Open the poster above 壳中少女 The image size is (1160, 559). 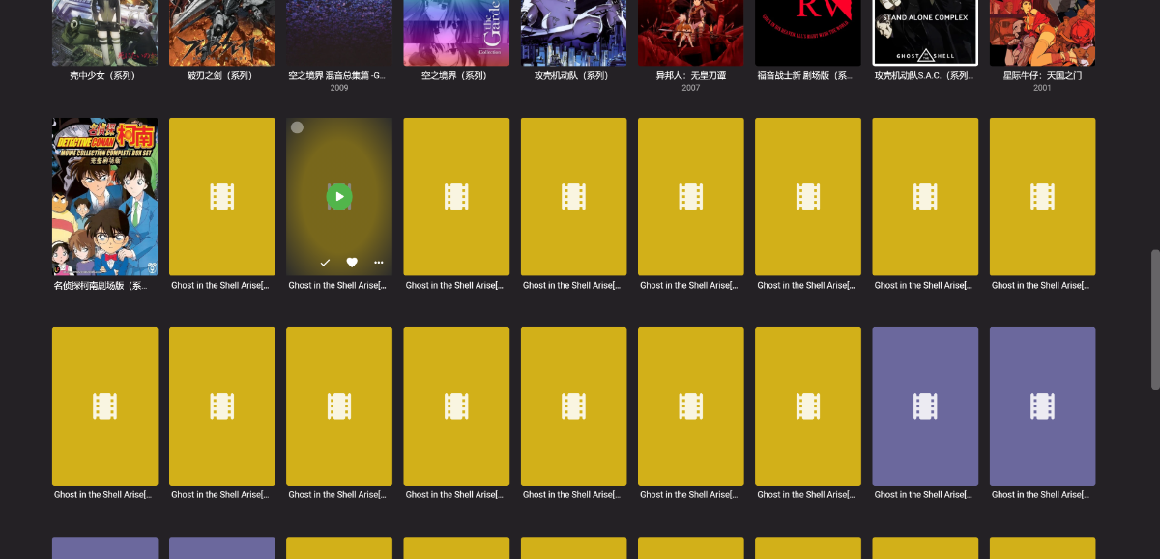point(104,33)
